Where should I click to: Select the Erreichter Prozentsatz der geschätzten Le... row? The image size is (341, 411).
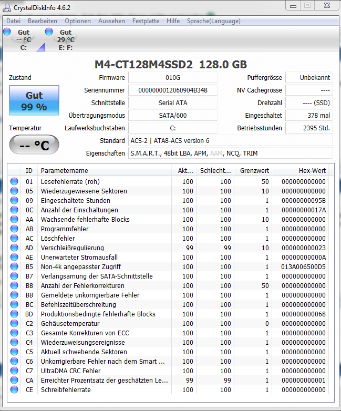168,380
